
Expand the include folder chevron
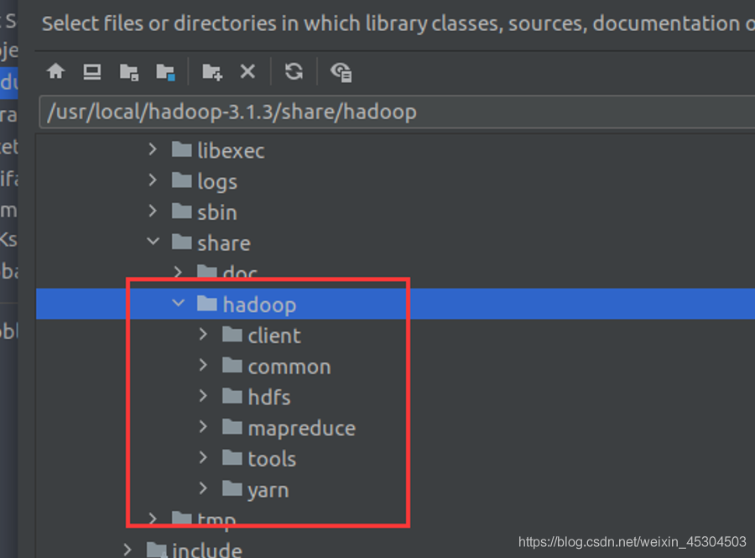(x=128, y=550)
